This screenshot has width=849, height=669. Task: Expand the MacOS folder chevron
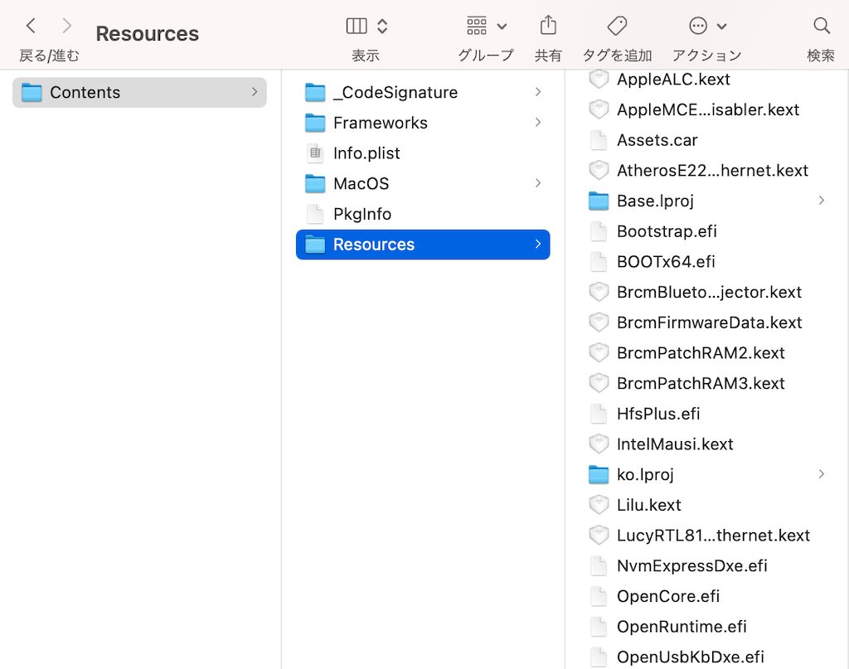point(537,183)
